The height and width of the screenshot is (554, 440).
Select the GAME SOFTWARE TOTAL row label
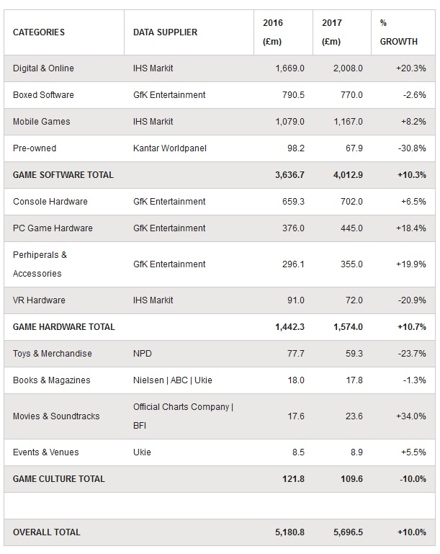coord(63,175)
